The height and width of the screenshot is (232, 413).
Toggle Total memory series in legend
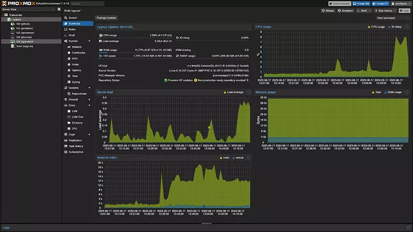[x=376, y=92]
